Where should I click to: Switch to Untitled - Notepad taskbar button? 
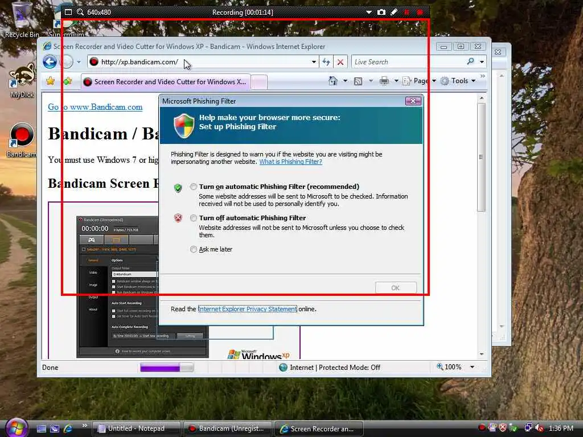coord(136,428)
